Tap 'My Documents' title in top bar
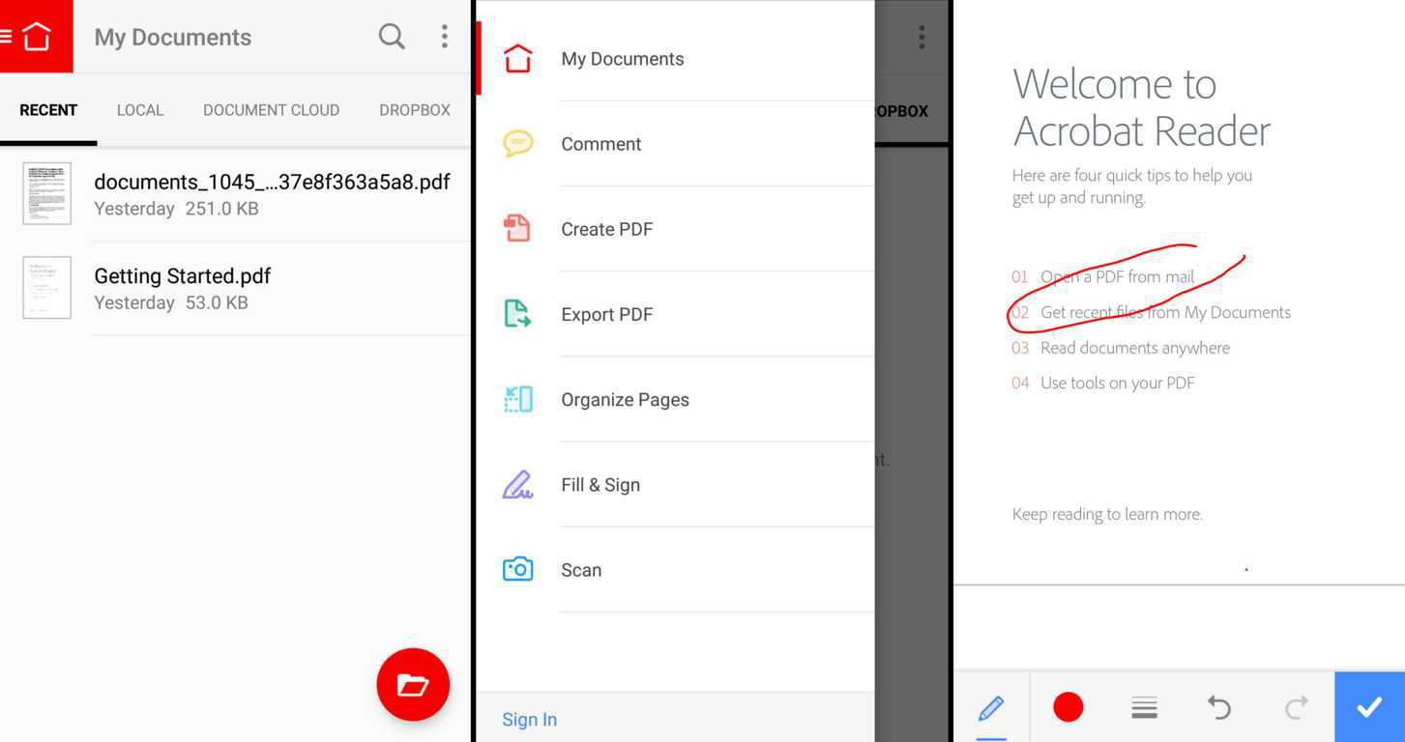This screenshot has height=742, width=1405. coord(172,37)
